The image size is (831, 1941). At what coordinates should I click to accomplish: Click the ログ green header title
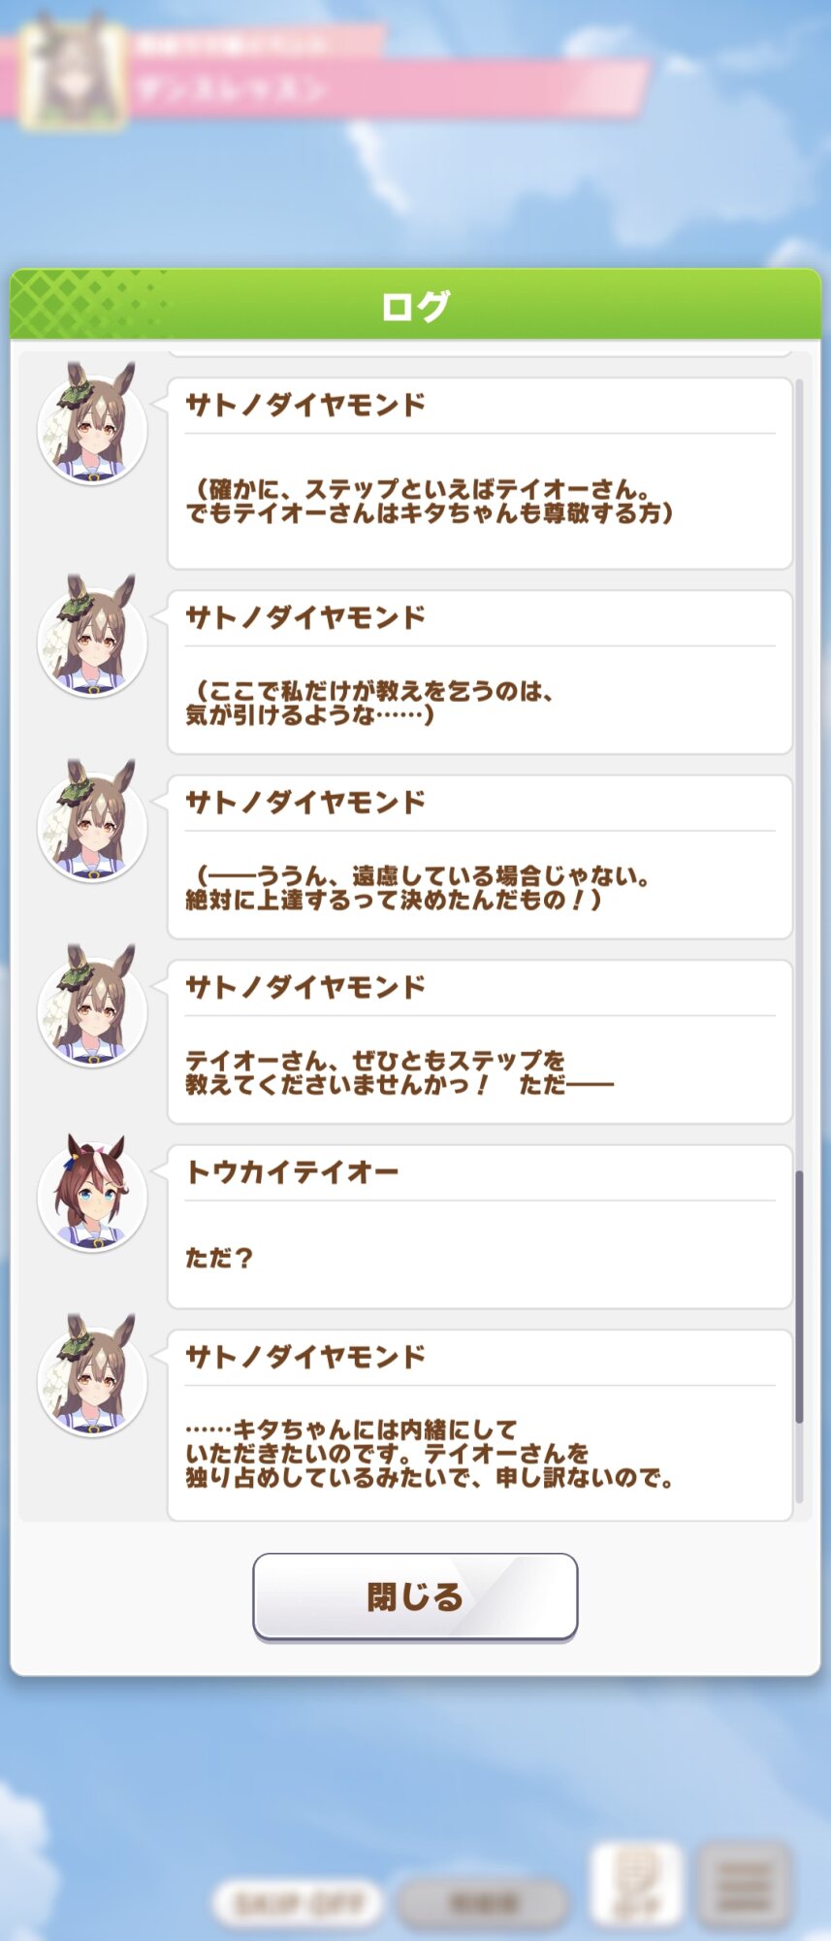coord(415,307)
